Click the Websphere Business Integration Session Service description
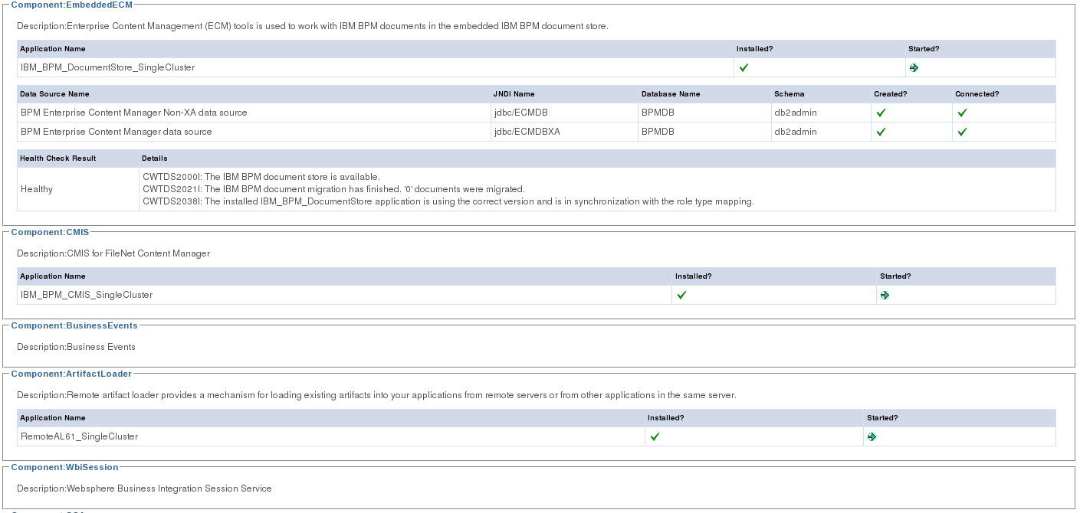 point(144,488)
